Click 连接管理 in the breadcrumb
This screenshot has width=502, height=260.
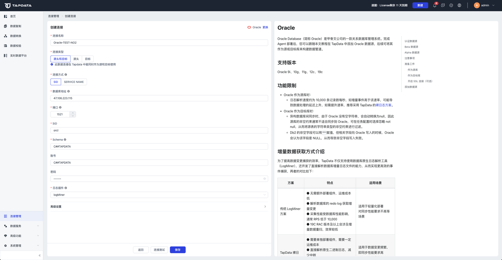pyautogui.click(x=54, y=16)
